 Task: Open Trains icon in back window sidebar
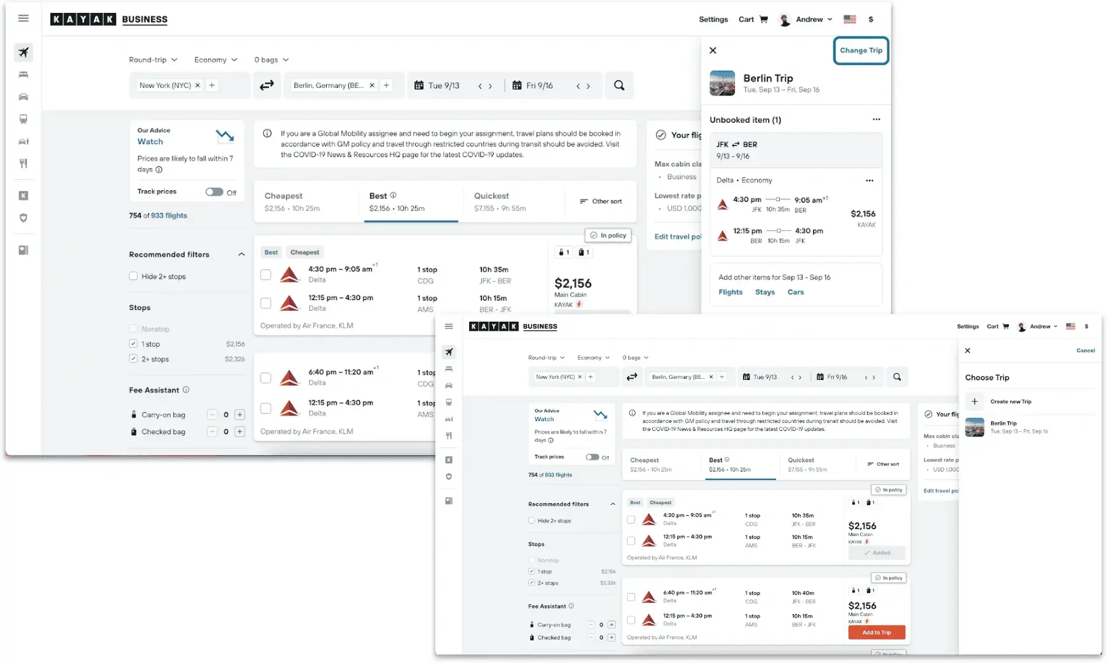pos(23,118)
